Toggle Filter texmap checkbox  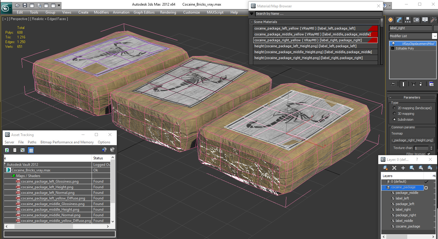tap(429, 154)
